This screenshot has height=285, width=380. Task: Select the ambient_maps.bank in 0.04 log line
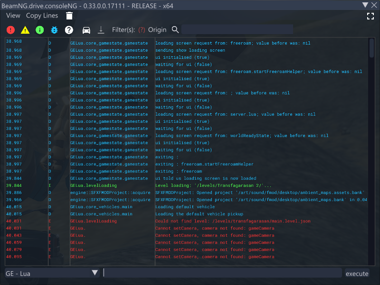click(x=261, y=200)
